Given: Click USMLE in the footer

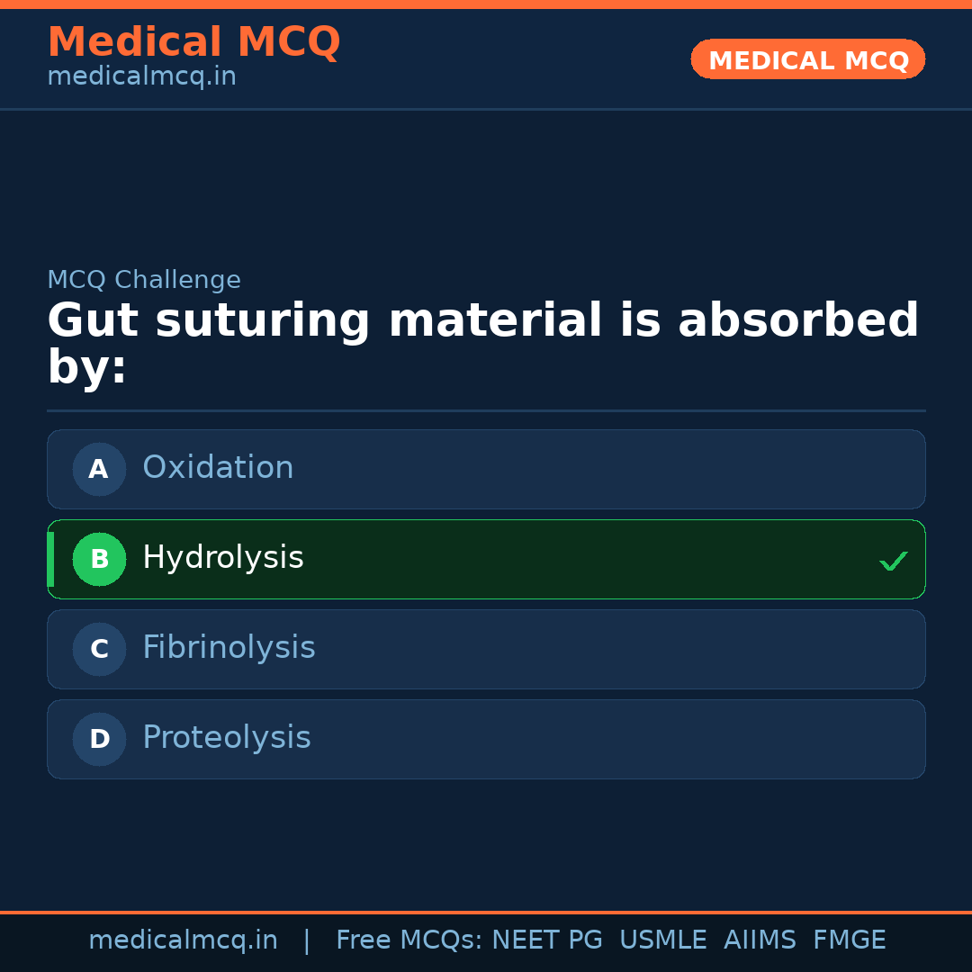Looking at the screenshot, I should [x=662, y=940].
